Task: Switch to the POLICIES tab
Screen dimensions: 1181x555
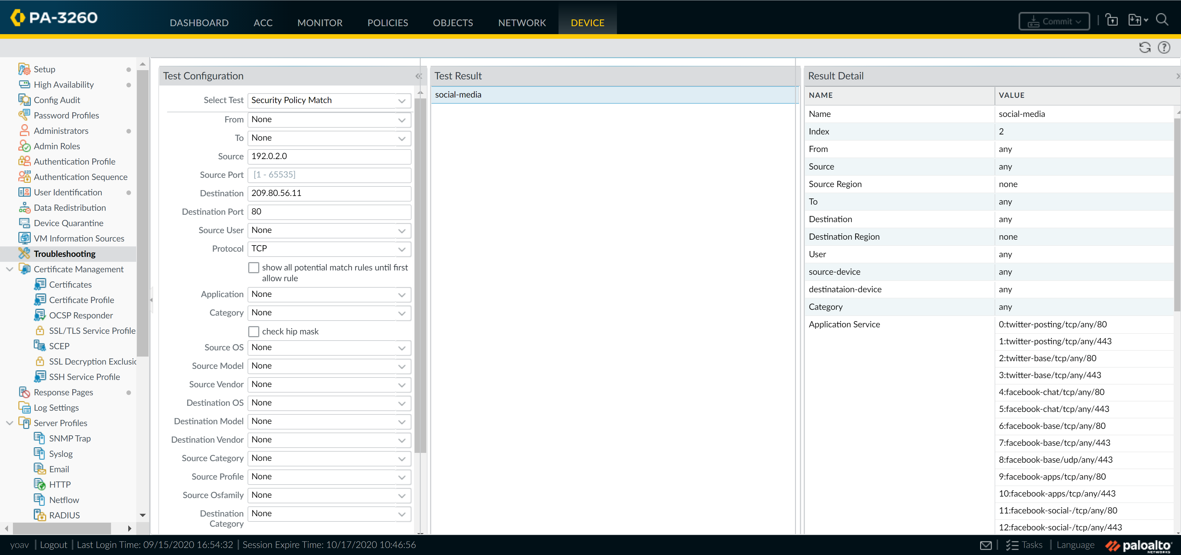Action: click(x=388, y=22)
